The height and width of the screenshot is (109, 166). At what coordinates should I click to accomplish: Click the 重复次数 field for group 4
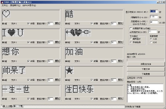(50, 80)
